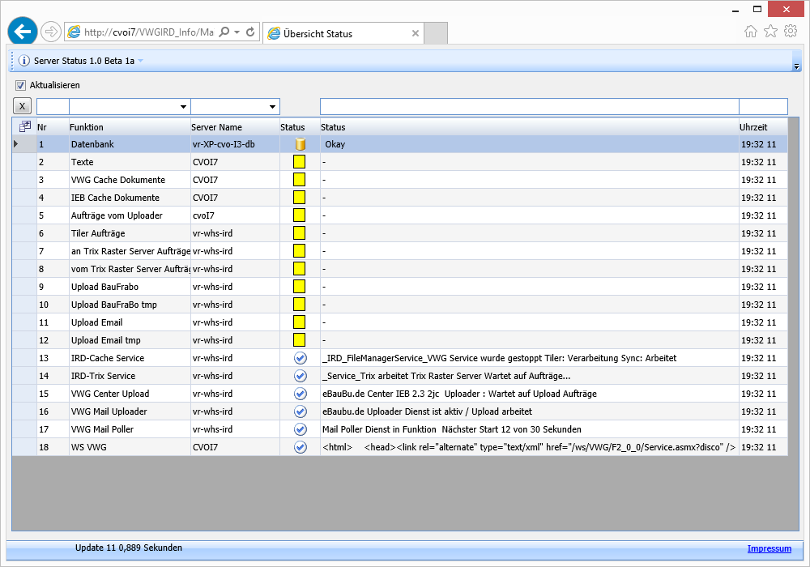Click the check status icon for IRD-Cache Service
810x567 pixels.
301,358
